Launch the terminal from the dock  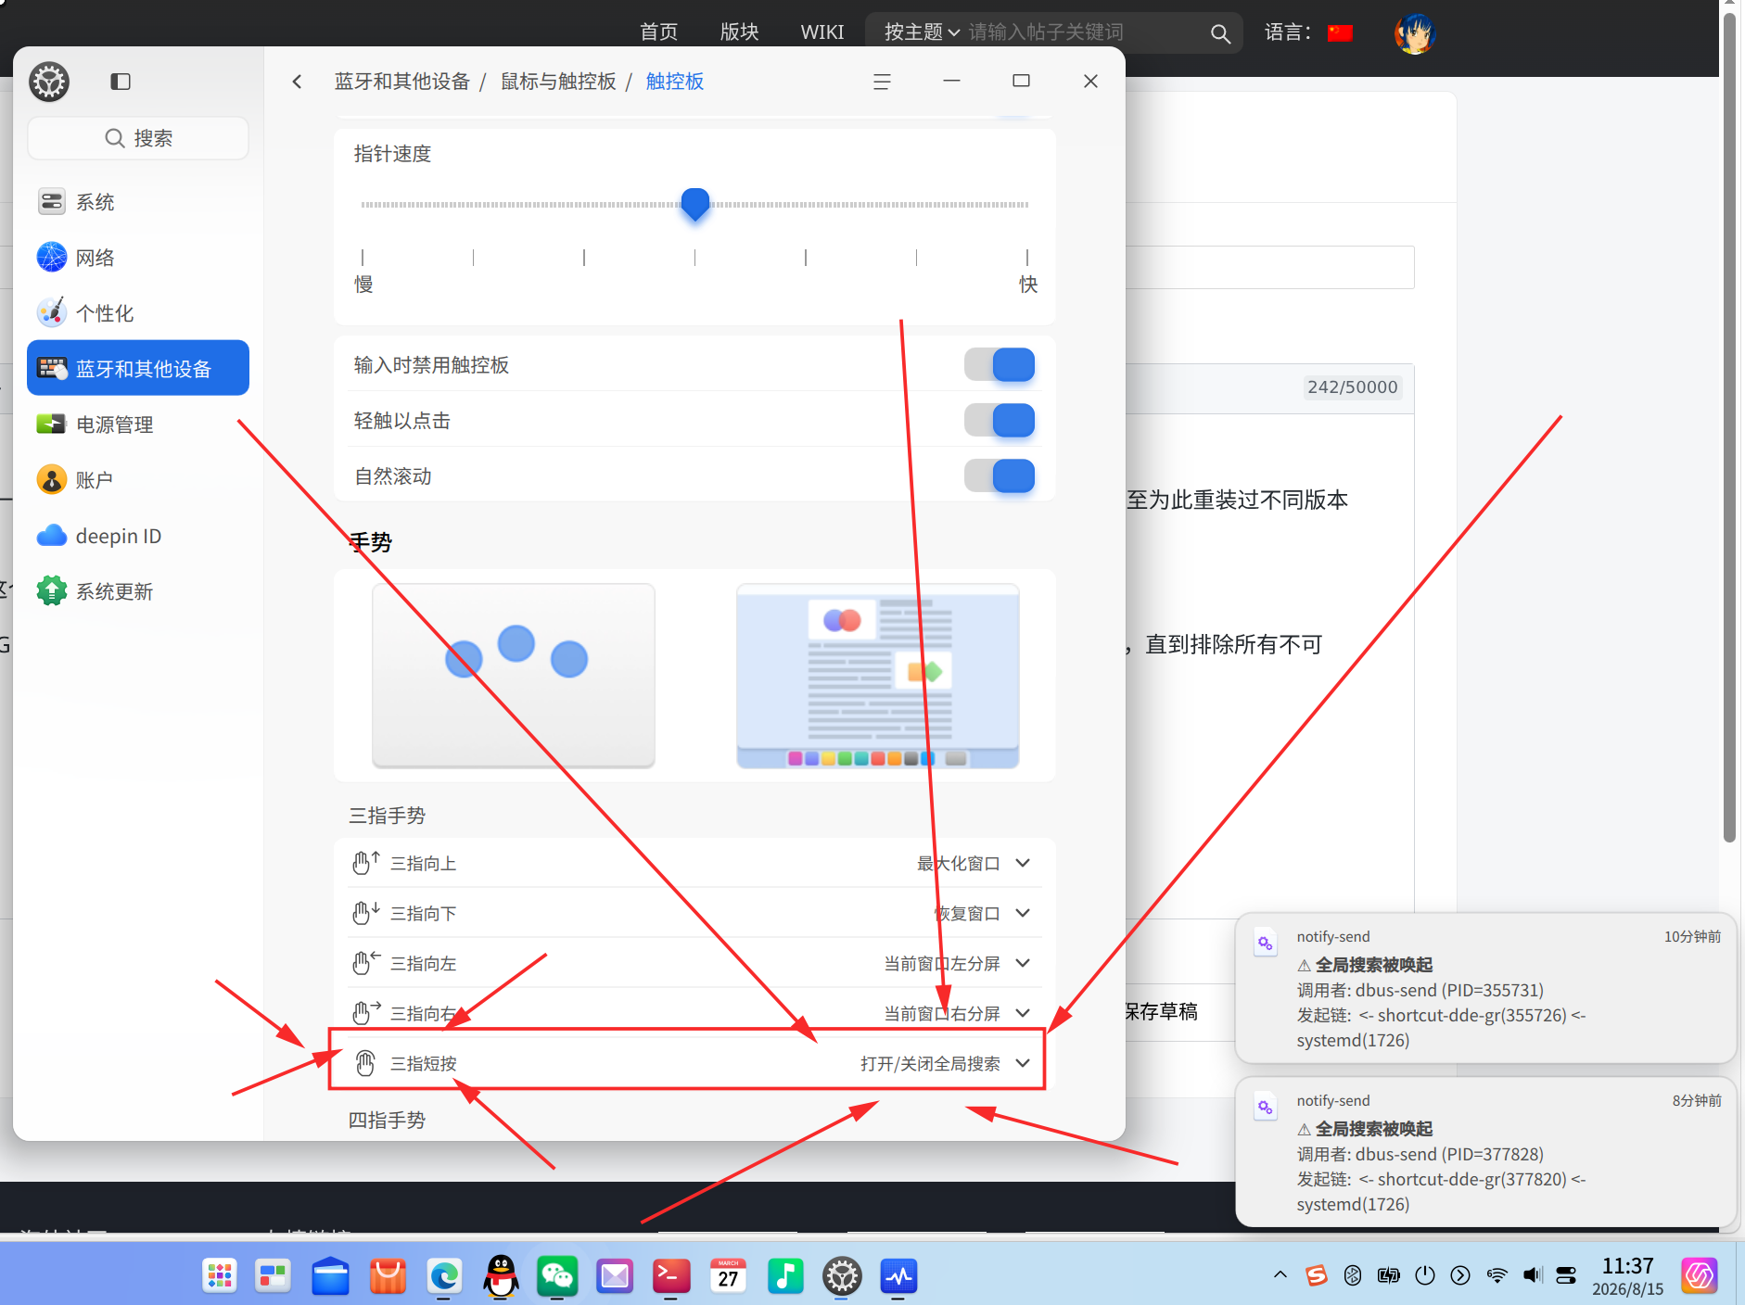tap(671, 1276)
